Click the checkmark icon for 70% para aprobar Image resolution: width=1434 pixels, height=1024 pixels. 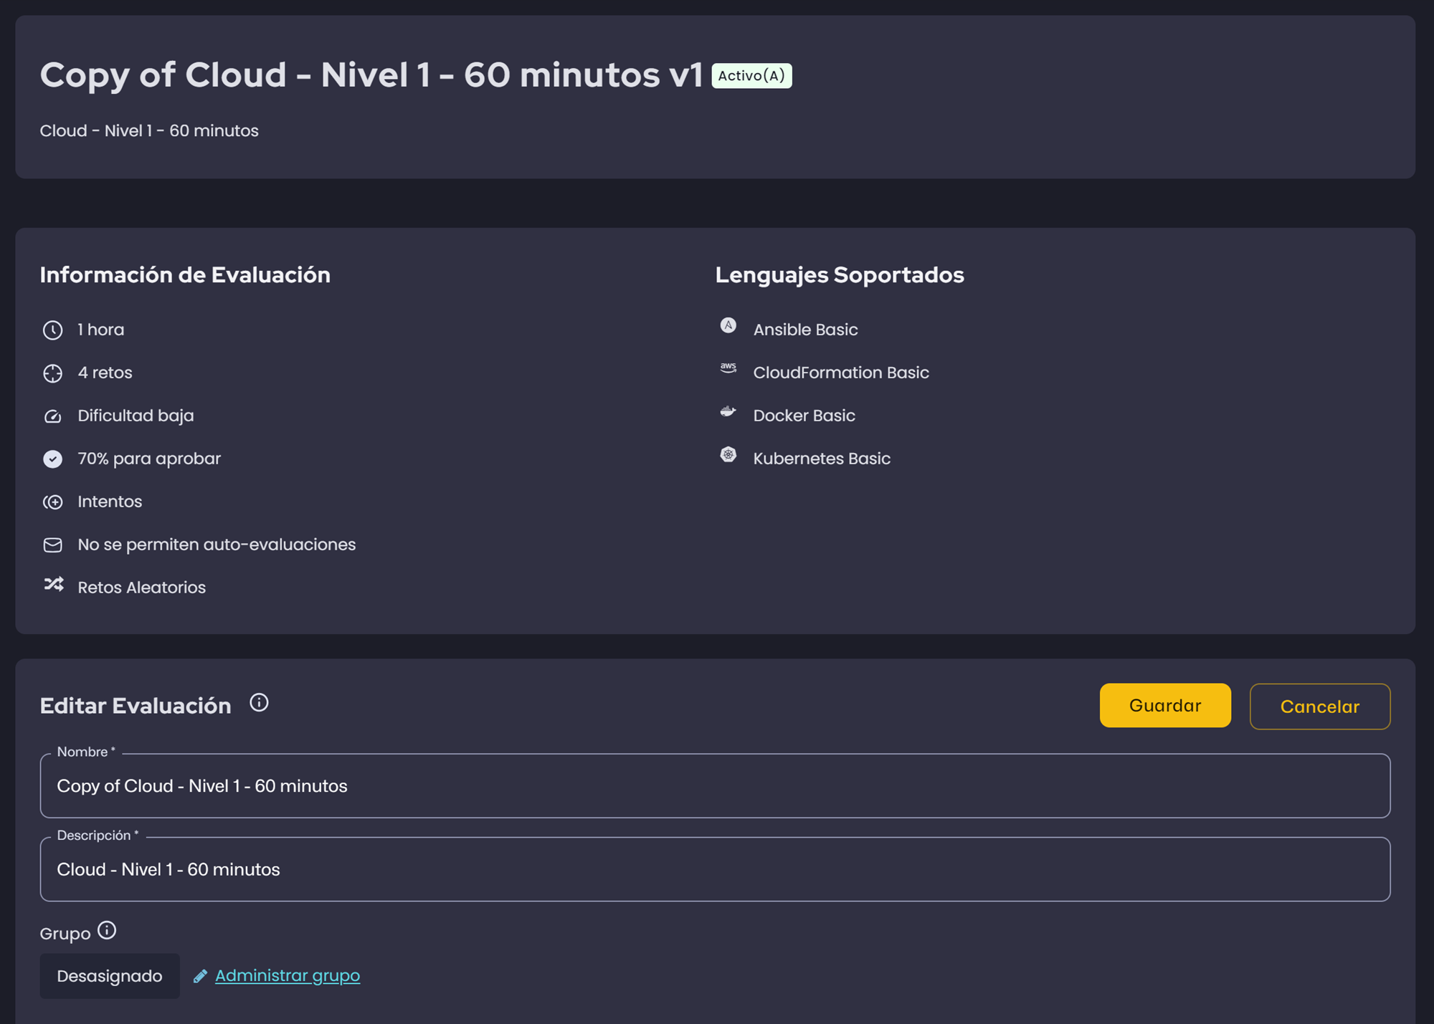coord(52,459)
